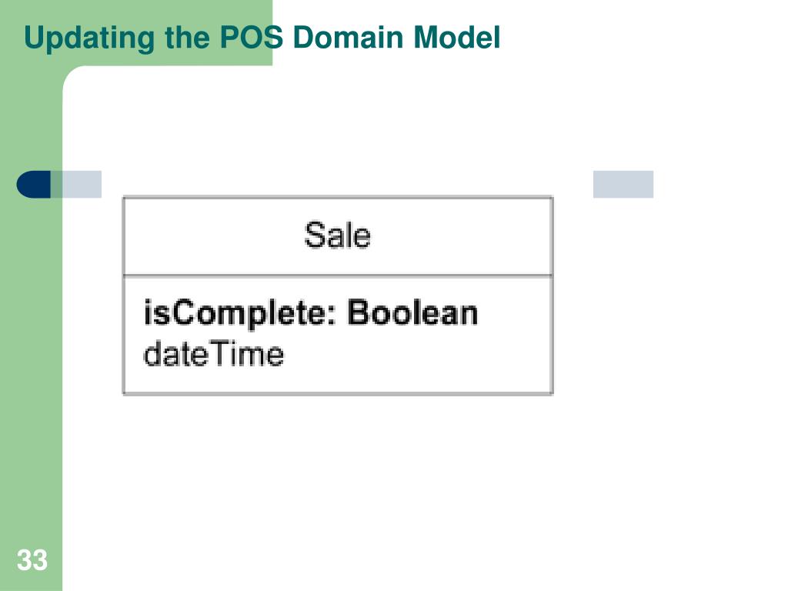Screen dimensions: 788x591
Task: Click the empty white area below diagram
Action: click(402, 492)
